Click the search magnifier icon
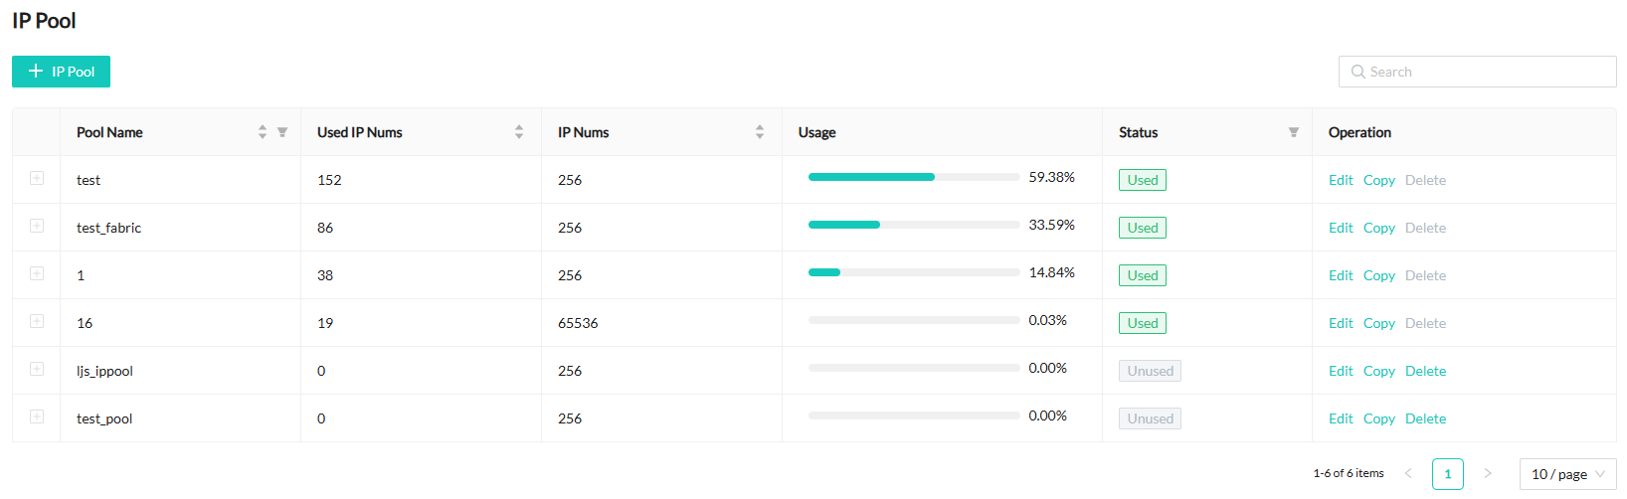This screenshot has height=499, width=1627. pyautogui.click(x=1357, y=72)
